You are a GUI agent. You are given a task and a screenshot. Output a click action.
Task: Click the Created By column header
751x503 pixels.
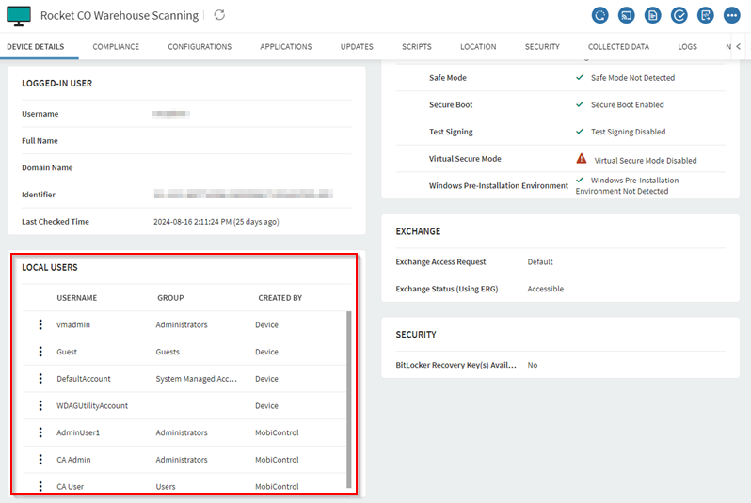pyautogui.click(x=280, y=298)
